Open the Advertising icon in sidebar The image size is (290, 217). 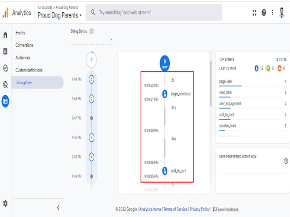(x=6, y=85)
